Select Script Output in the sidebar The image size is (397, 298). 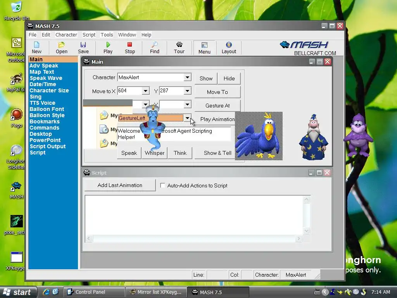click(48, 146)
